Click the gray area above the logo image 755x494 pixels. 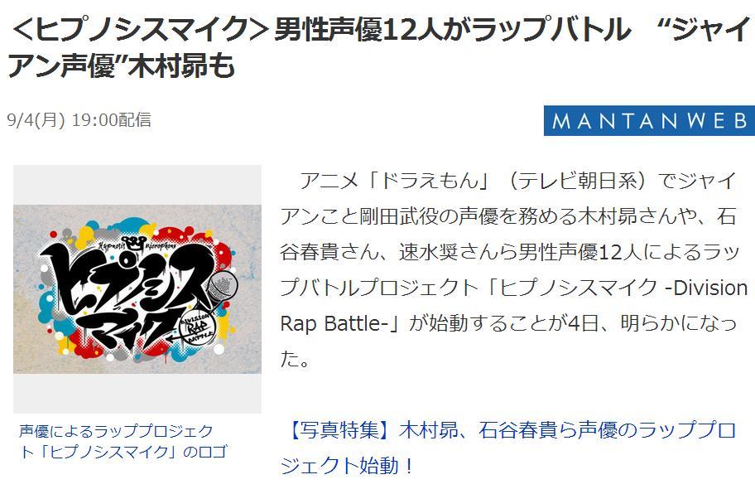[x=137, y=185]
